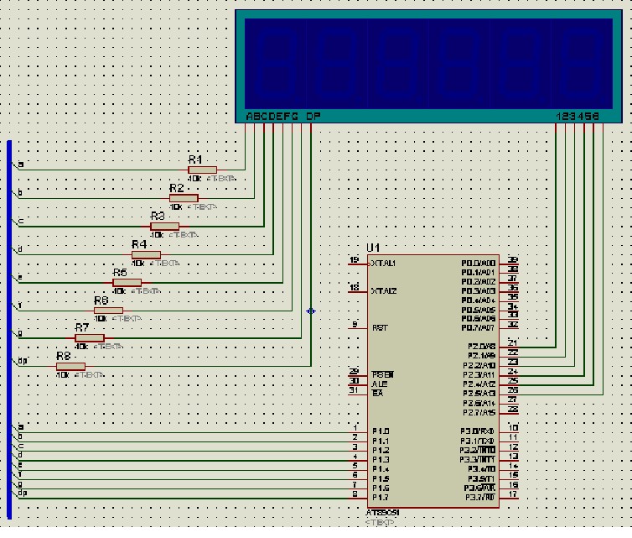Screen dimensions: 632x538
Task: Select resistor R6 symbol
Action: [108, 311]
